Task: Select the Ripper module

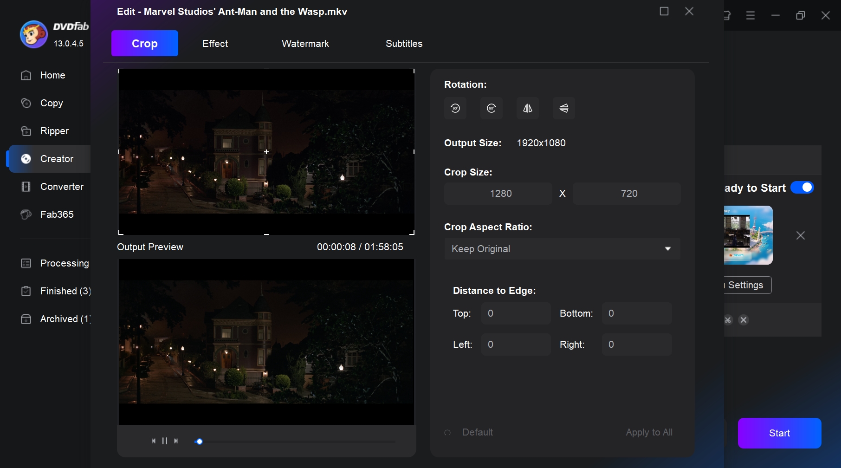Action: [x=53, y=131]
